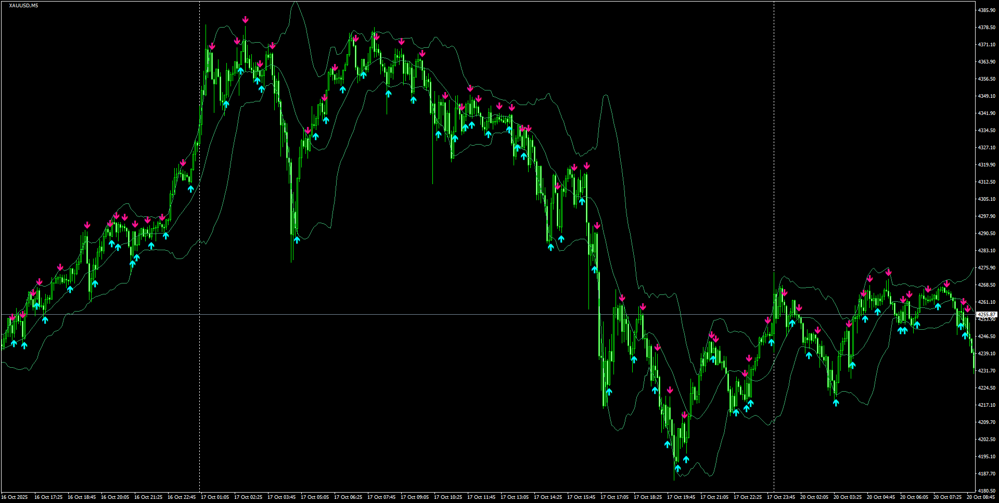Image resolution: width=999 pixels, height=503 pixels.
Task: Select the pink sell arrow at the highest chart peak
Action: click(x=246, y=19)
